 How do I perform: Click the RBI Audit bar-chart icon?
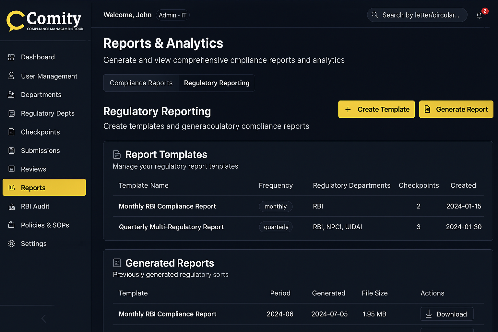pyautogui.click(x=11, y=207)
